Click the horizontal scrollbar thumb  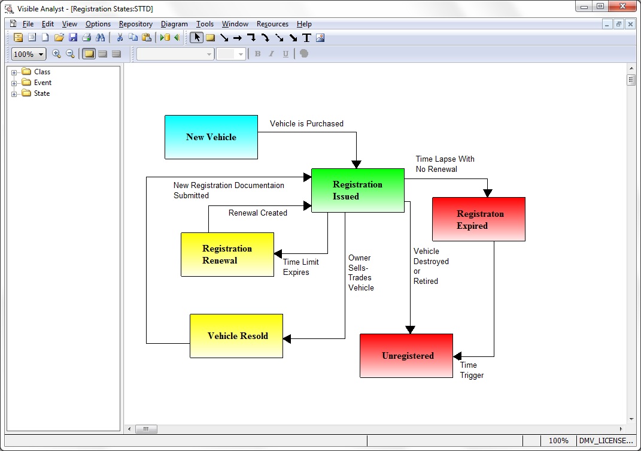[146, 429]
